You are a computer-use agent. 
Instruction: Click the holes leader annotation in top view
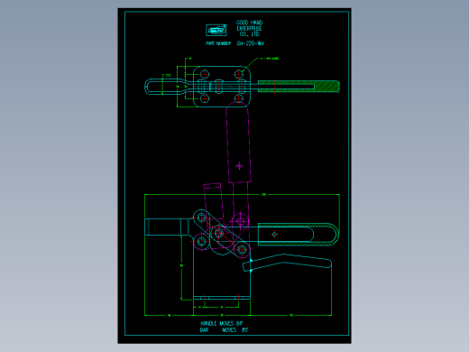pyautogui.click(x=270, y=59)
